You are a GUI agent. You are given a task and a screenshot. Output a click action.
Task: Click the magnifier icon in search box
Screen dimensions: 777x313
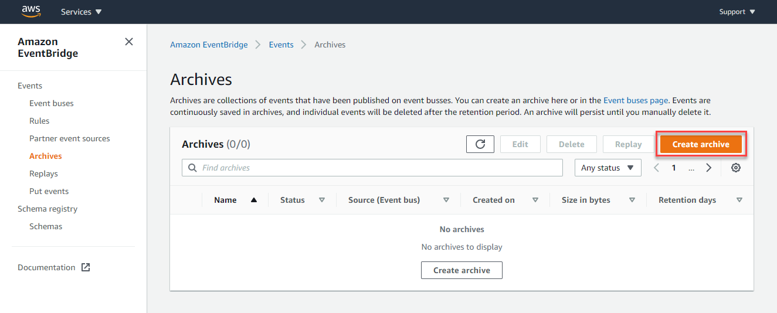coord(192,168)
